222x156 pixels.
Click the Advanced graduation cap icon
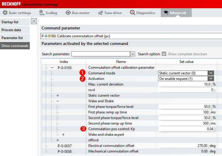point(166,13)
